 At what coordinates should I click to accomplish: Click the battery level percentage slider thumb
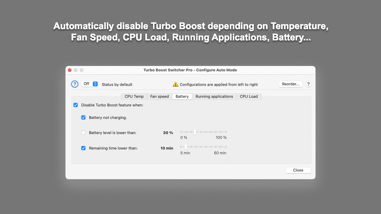point(195,132)
